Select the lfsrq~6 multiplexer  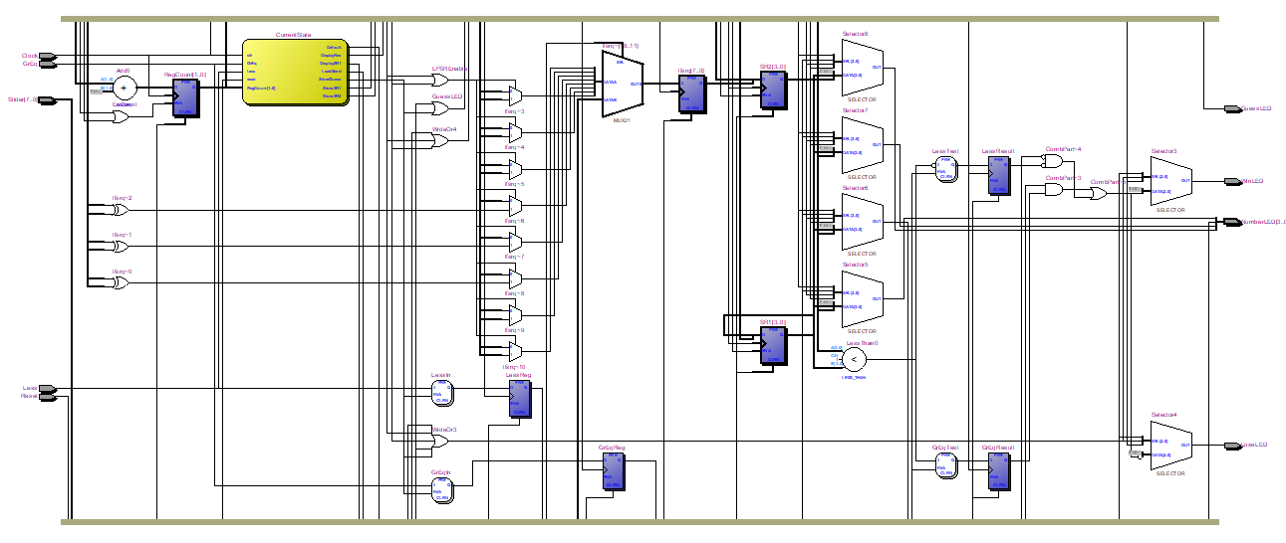(x=515, y=206)
